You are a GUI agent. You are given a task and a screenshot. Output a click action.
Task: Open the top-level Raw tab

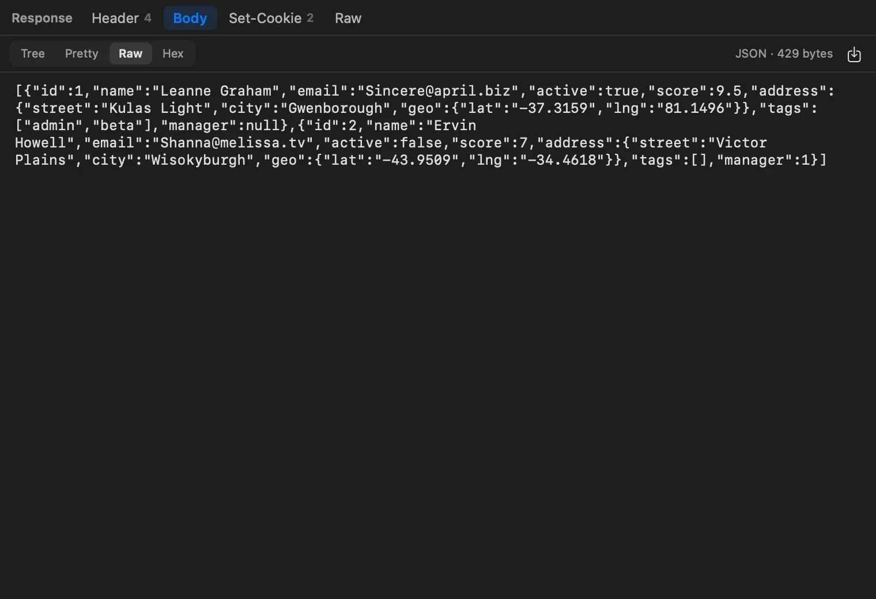[348, 18]
